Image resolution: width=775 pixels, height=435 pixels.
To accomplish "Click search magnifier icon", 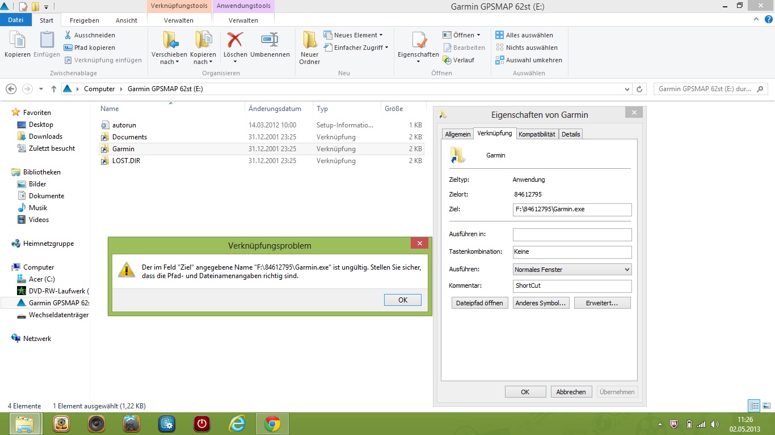I will tap(760, 89).
